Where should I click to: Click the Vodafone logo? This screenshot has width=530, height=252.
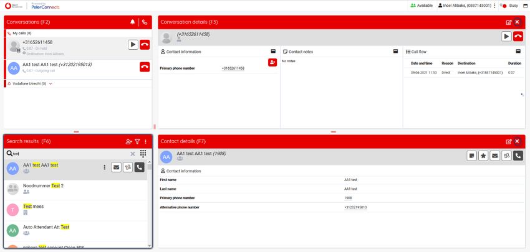point(14,6)
